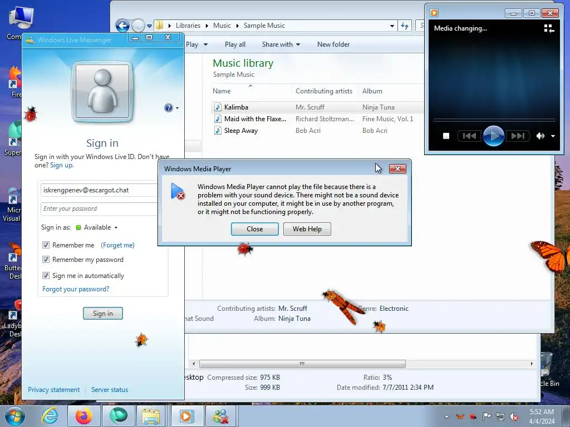
Task: Expand the address bar history dropdown
Action: (x=392, y=26)
